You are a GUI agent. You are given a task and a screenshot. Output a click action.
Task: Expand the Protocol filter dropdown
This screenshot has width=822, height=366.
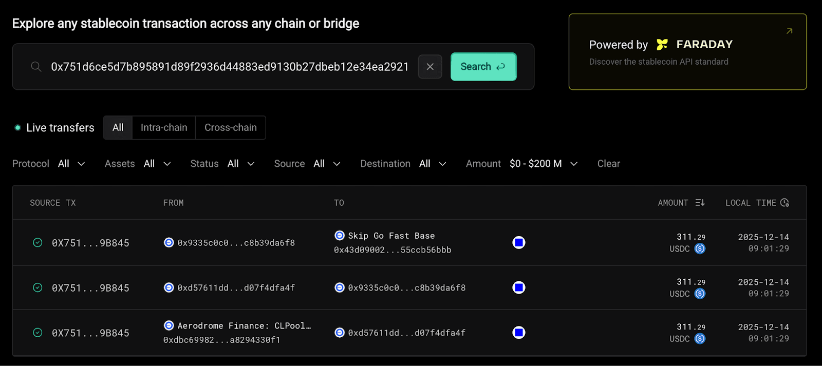(x=71, y=164)
